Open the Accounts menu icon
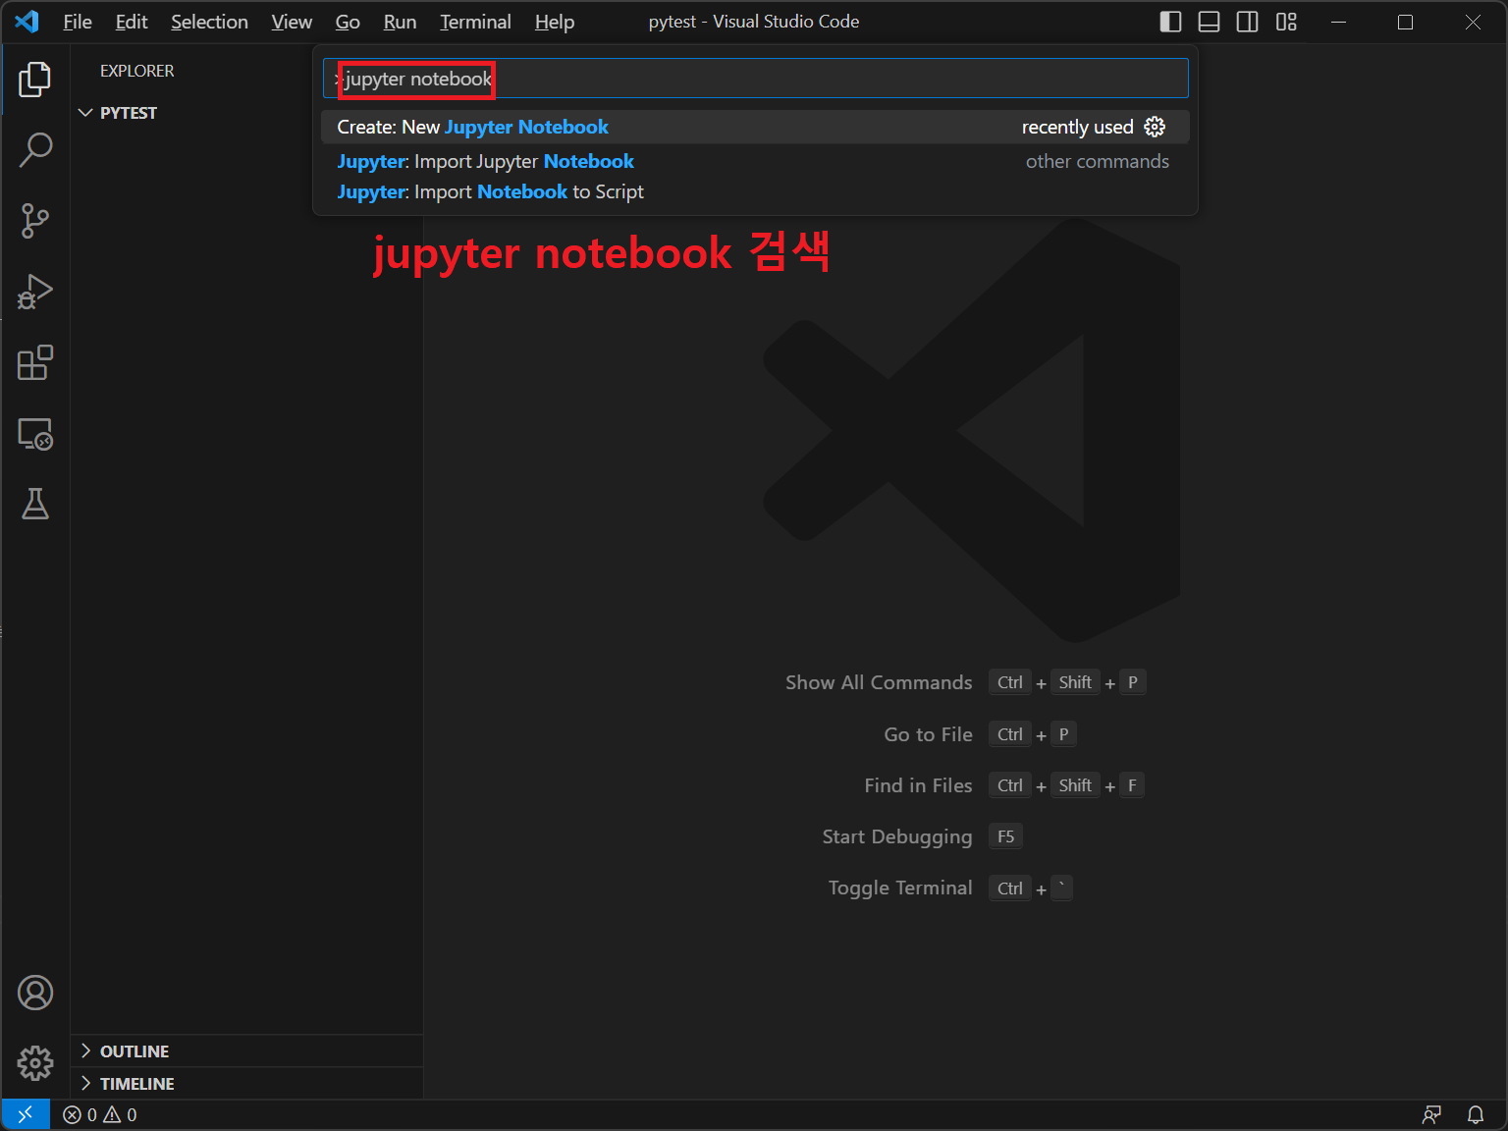 click(35, 993)
